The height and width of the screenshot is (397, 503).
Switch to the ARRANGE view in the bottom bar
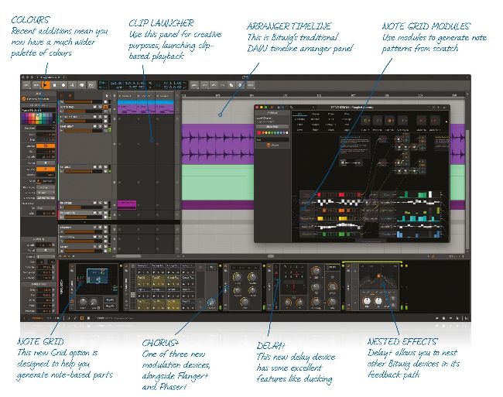37,318
